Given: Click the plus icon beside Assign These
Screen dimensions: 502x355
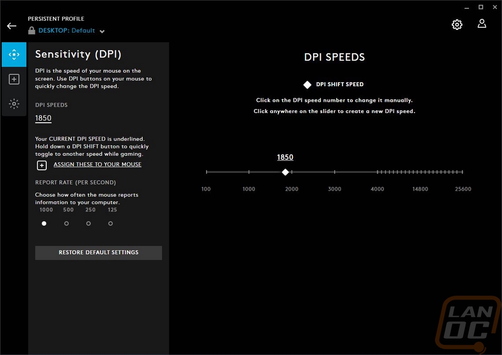Looking at the screenshot, I should 42,165.
